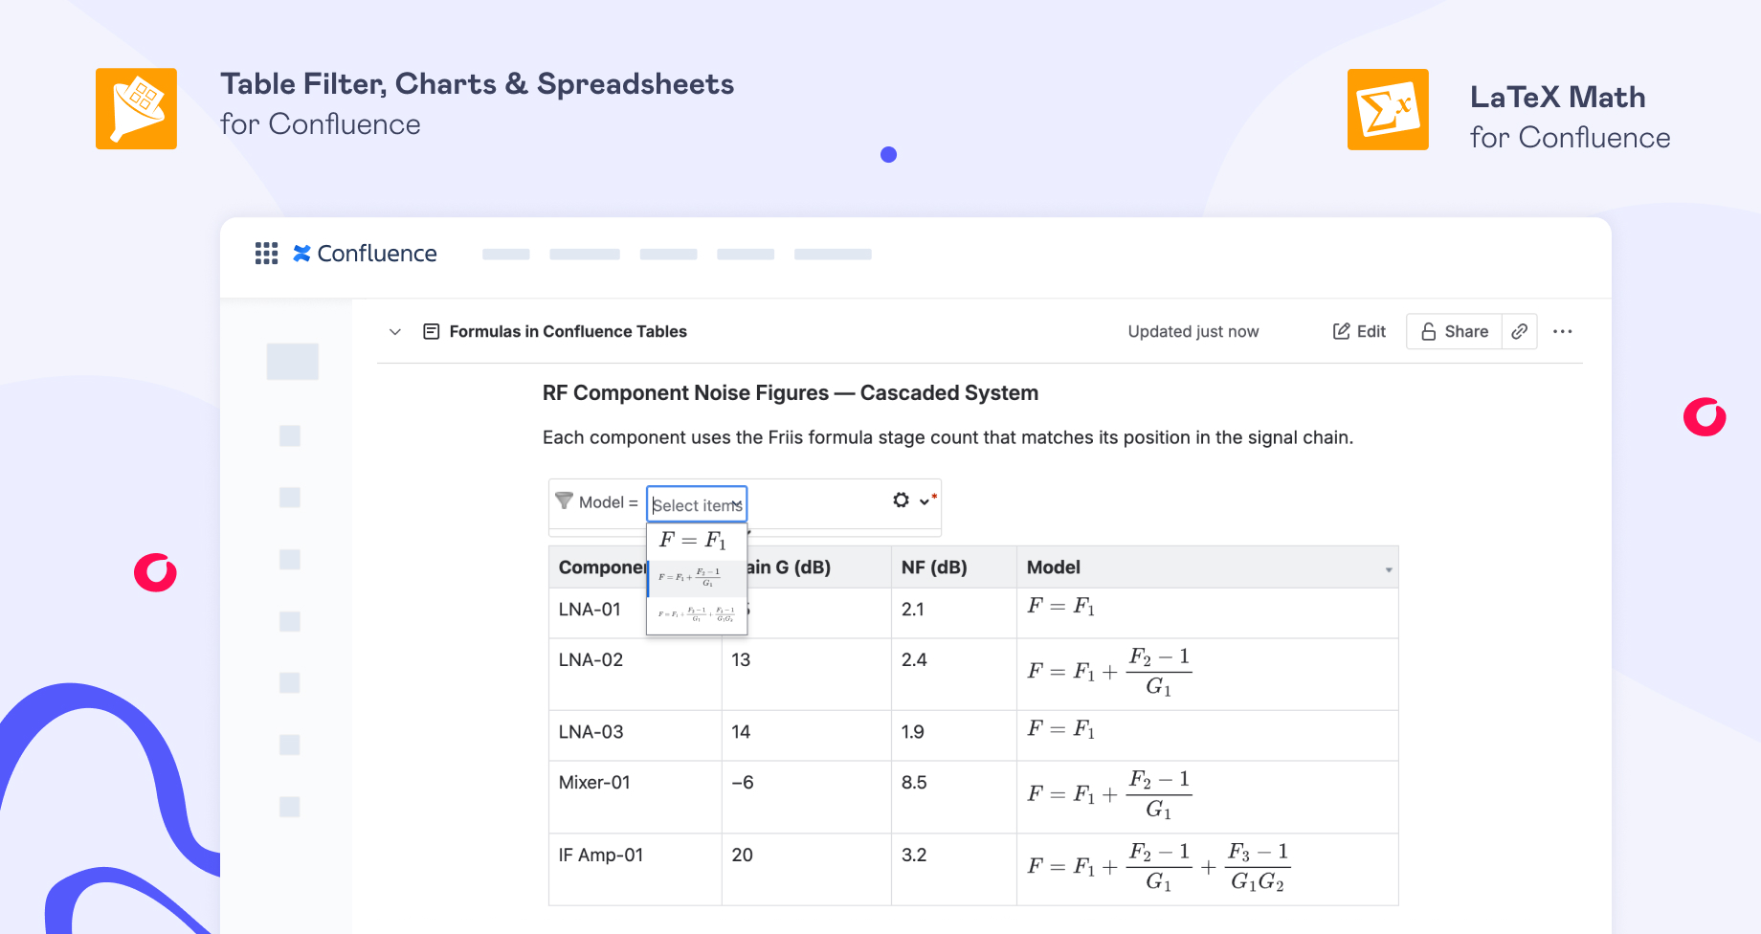Click the page icon next to Formulas title
1761x934 pixels.
pos(432,331)
